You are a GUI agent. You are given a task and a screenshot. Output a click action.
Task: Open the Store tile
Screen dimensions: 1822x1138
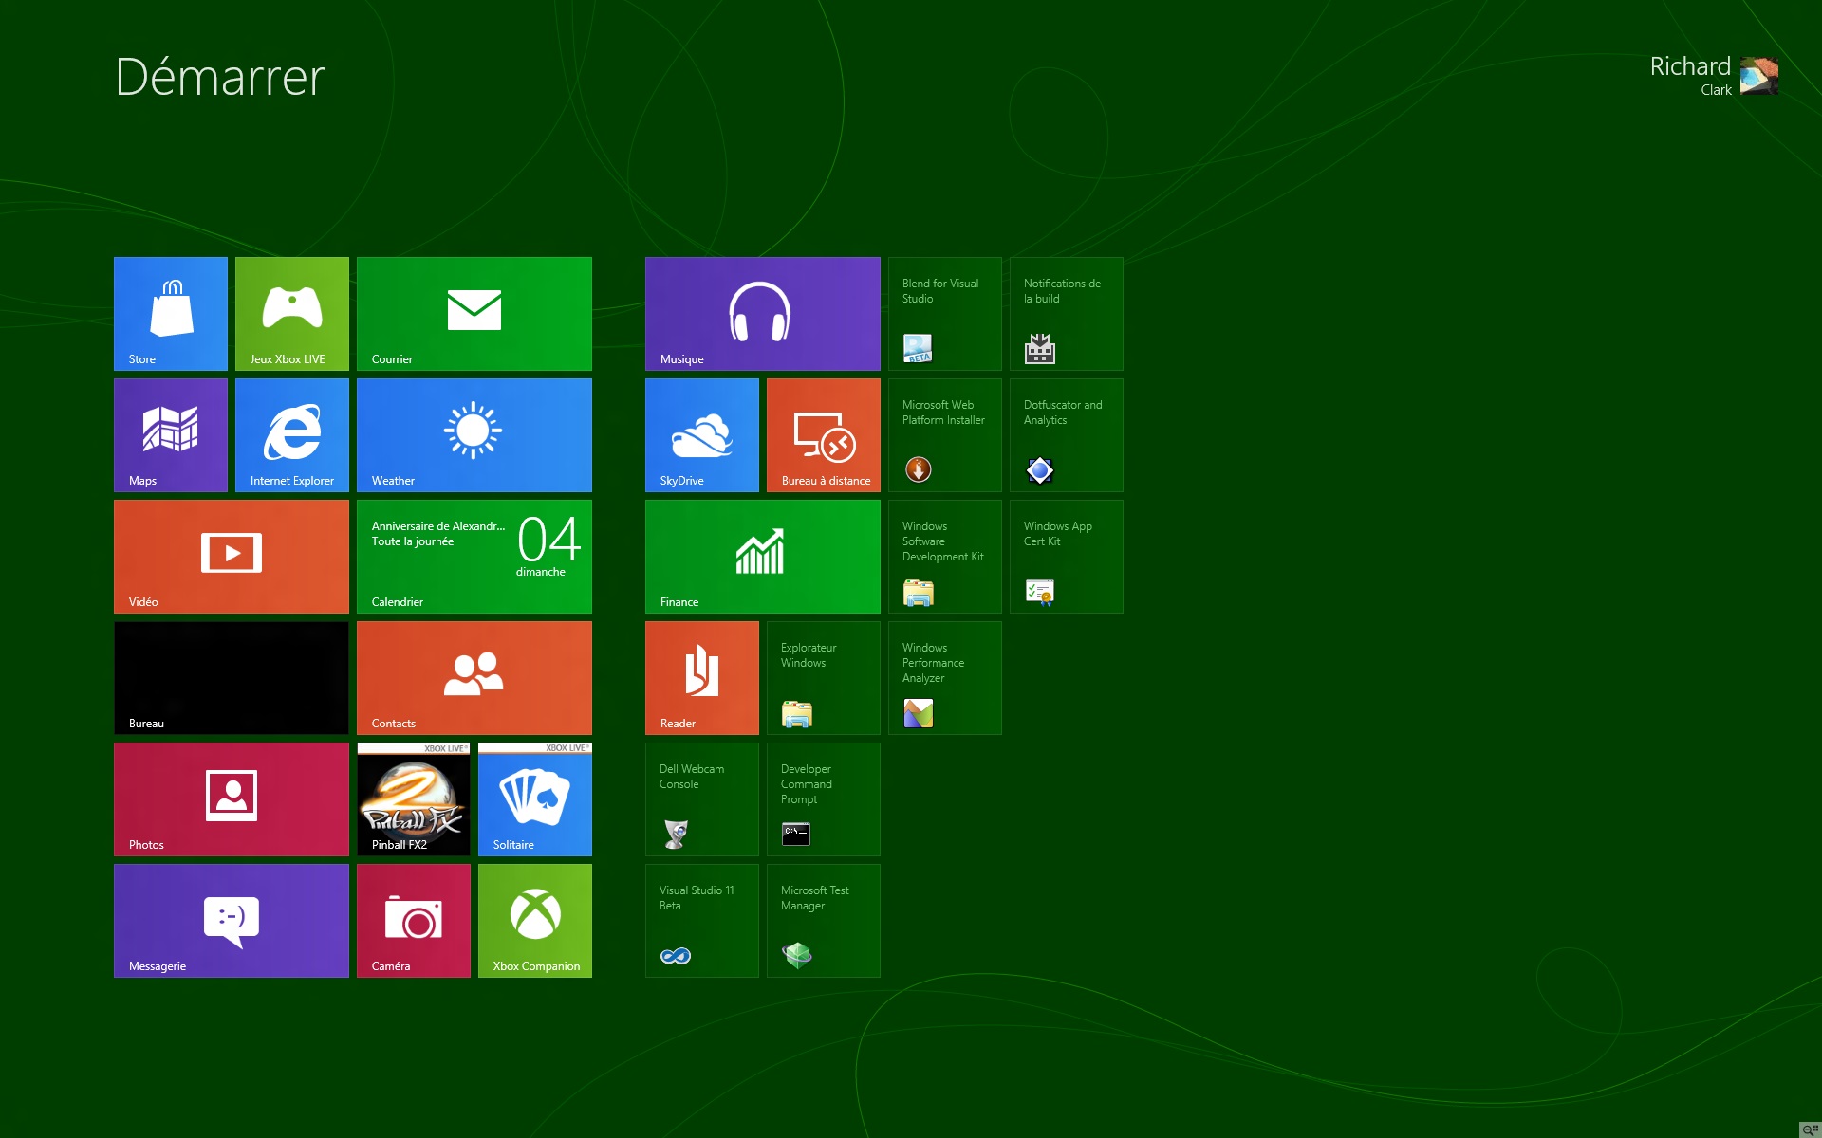pos(171,314)
